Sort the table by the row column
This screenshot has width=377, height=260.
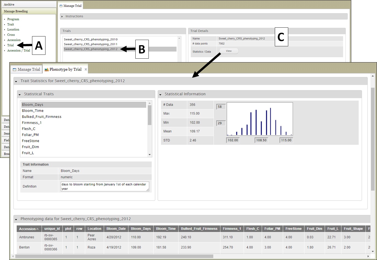[x=79, y=229]
